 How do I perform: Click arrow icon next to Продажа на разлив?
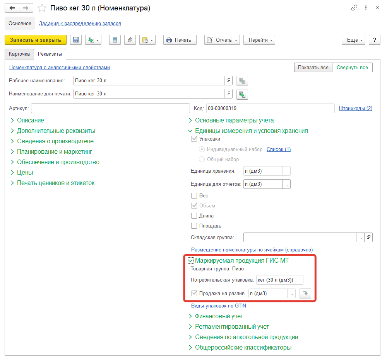305,294
